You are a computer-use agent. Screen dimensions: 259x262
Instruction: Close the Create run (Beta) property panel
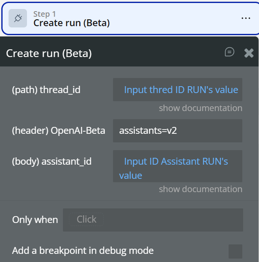[249, 53]
